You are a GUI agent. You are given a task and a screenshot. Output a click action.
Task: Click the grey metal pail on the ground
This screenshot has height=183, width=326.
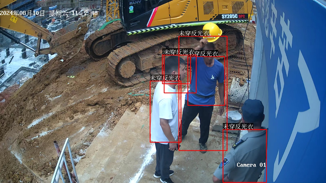pyautogui.click(x=234, y=117)
